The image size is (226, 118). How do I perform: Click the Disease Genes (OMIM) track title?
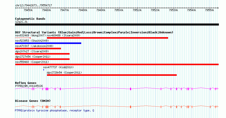33,101
